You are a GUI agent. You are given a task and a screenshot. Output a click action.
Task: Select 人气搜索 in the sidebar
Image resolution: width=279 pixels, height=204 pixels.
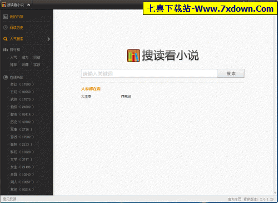click(x=17, y=39)
